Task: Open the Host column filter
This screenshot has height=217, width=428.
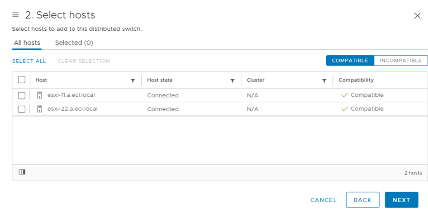Action: tap(133, 80)
